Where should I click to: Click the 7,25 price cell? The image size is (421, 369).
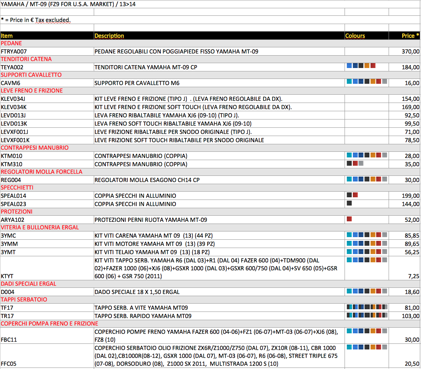click(x=413, y=276)
